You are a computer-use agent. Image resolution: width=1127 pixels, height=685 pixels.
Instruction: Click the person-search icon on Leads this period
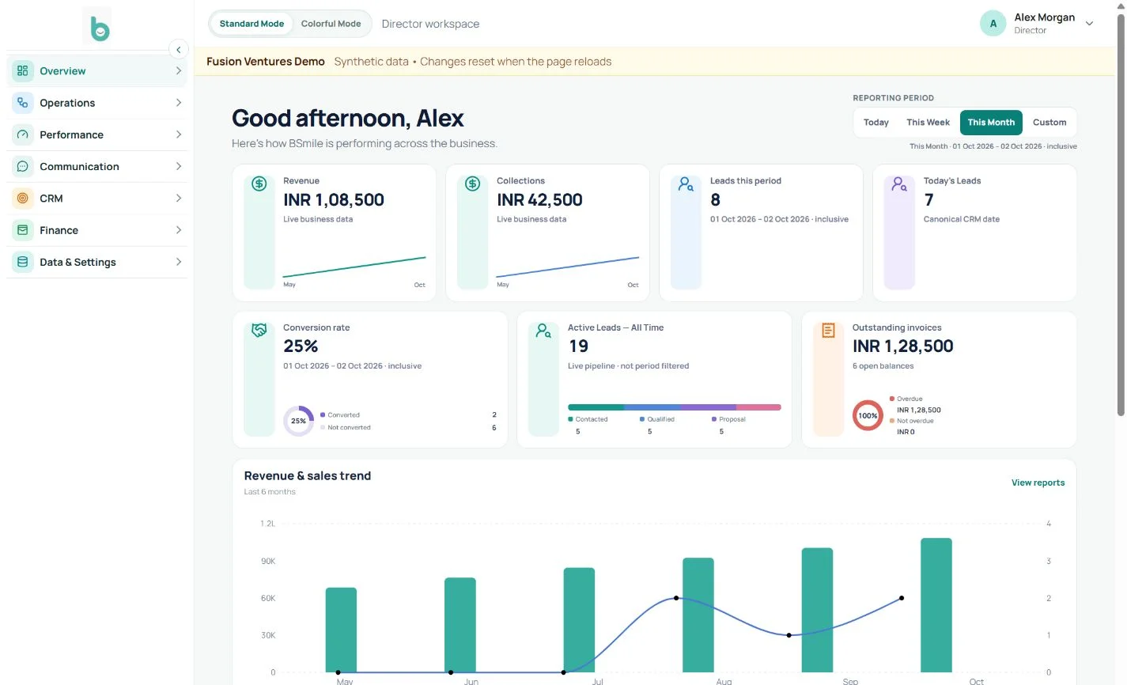pyautogui.click(x=686, y=184)
